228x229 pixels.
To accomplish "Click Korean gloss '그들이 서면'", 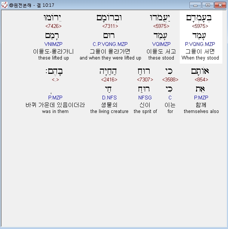I will (200, 51).
